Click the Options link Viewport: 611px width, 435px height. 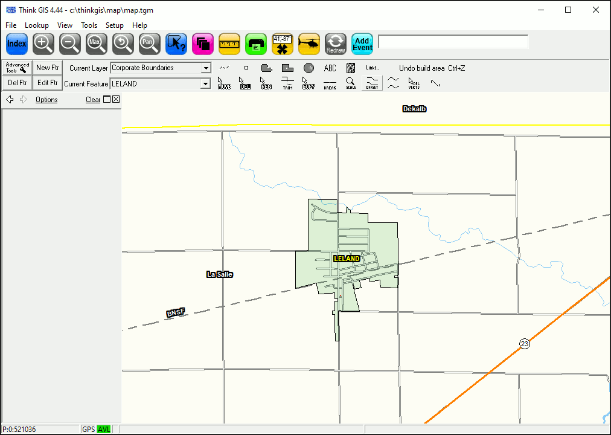tap(46, 100)
